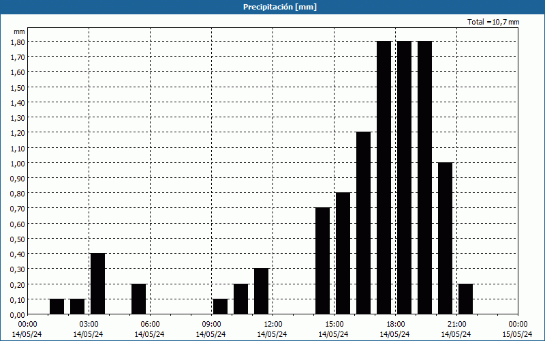The image size is (545, 341).
Task: Select the 15/05/24 date label
Action: tap(517, 334)
